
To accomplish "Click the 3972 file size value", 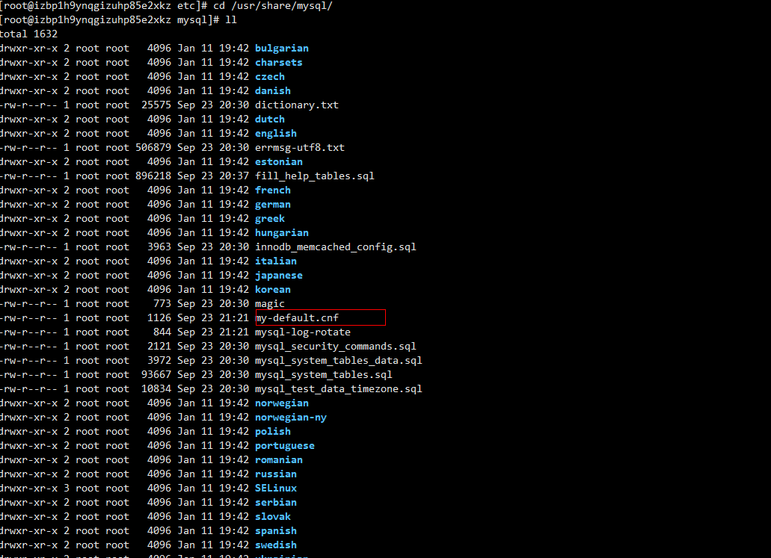I will coord(159,361).
